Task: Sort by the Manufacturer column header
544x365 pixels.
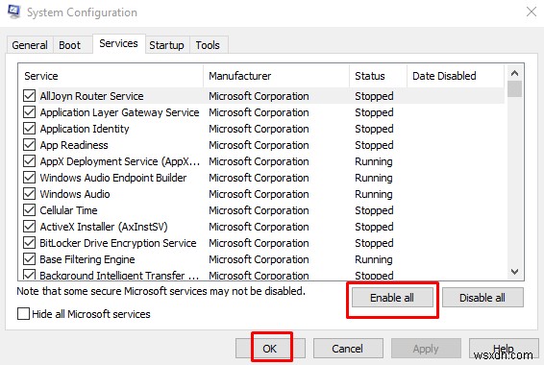Action: click(x=277, y=76)
